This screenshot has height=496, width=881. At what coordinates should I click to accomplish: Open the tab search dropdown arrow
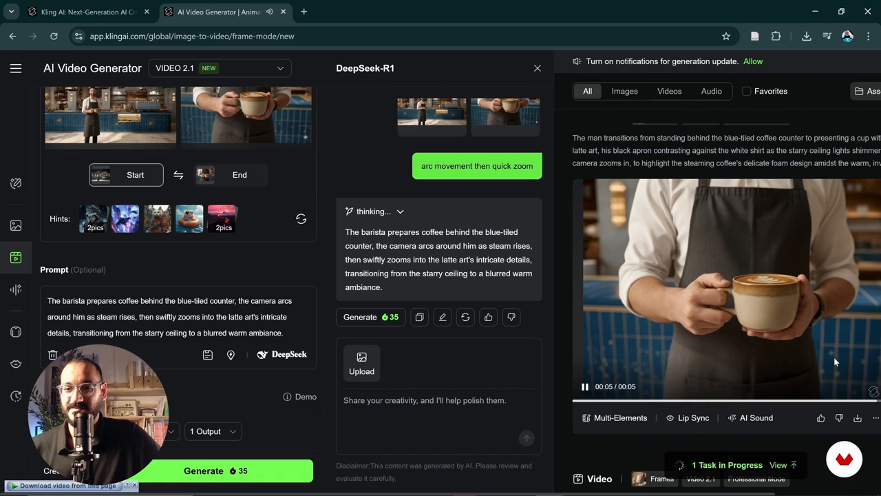11,12
